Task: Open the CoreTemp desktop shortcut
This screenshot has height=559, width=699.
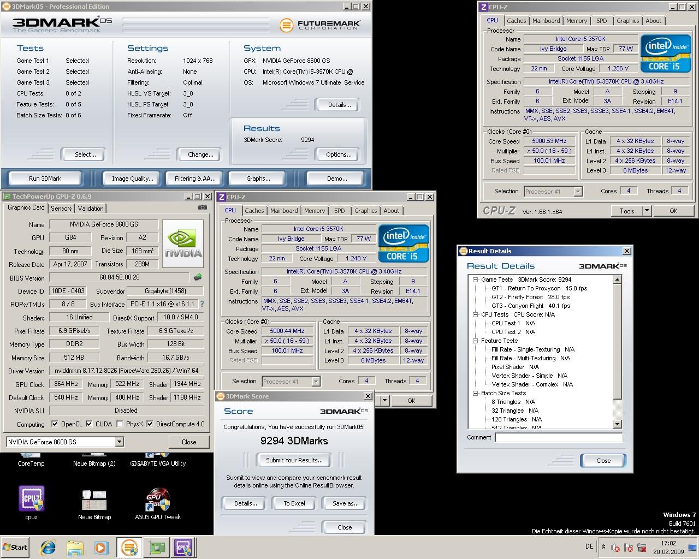Action: point(31,460)
